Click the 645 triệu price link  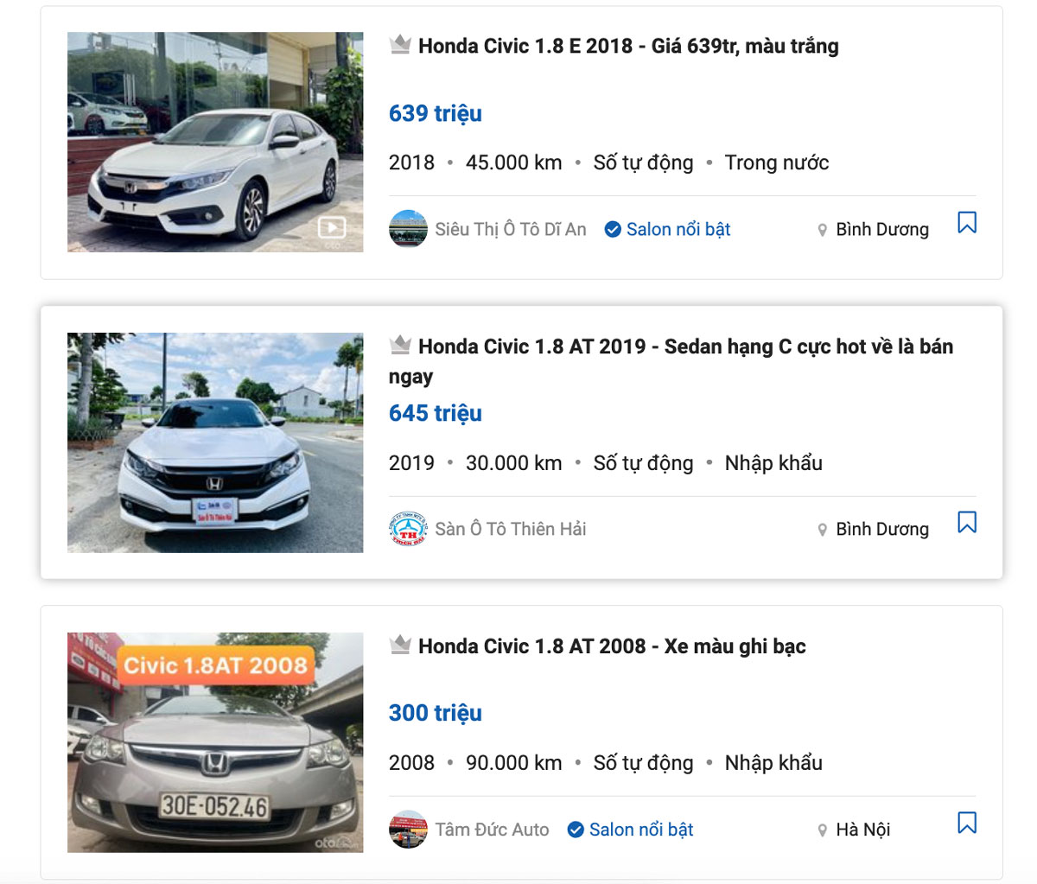tap(435, 413)
